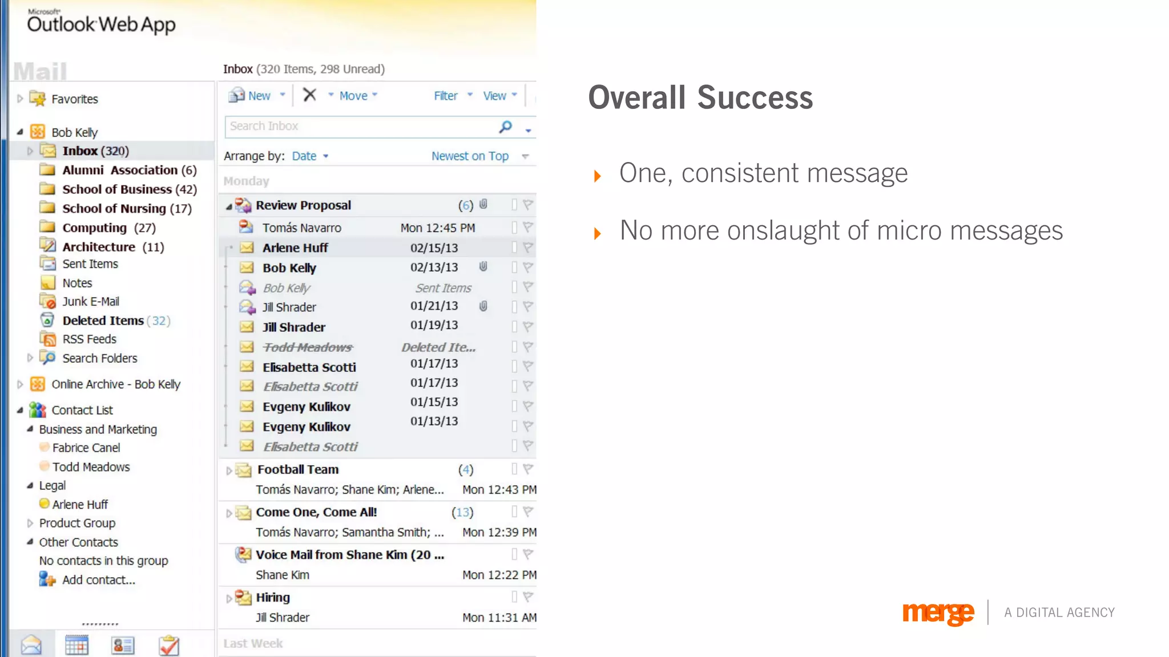Collapse the Legal contact group
This screenshot has width=1169, height=657.
(x=30, y=485)
